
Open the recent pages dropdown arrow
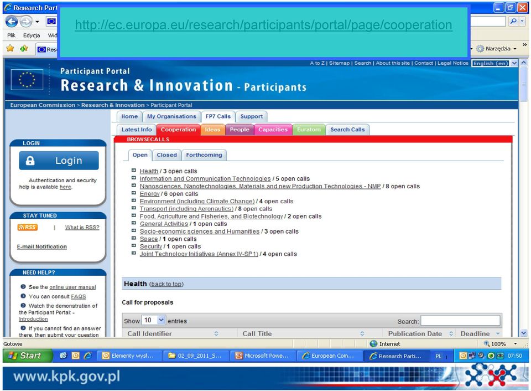[37, 22]
